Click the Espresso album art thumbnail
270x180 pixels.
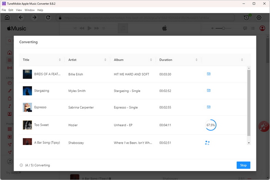click(27, 107)
